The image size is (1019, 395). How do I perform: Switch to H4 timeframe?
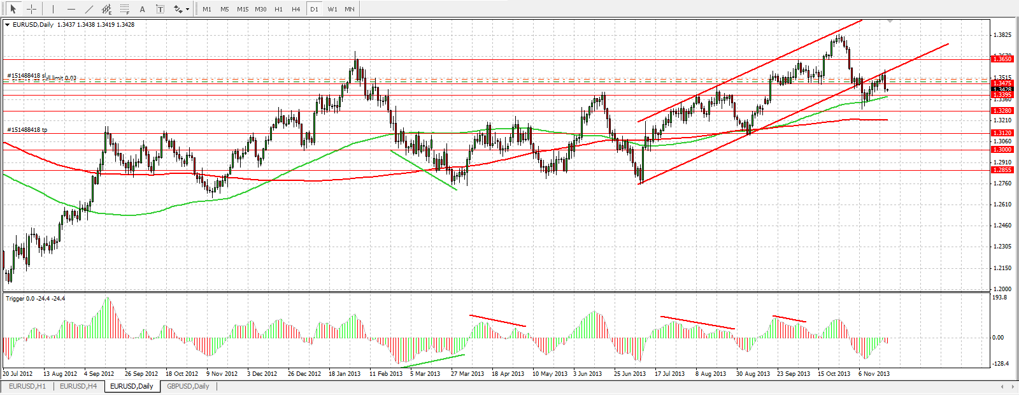tap(296, 10)
